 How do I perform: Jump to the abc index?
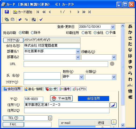130,85
